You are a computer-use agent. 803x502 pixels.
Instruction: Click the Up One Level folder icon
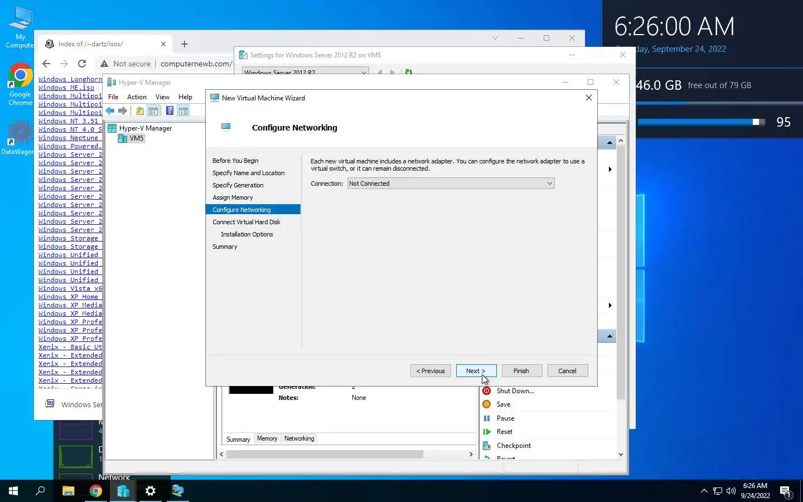click(140, 111)
